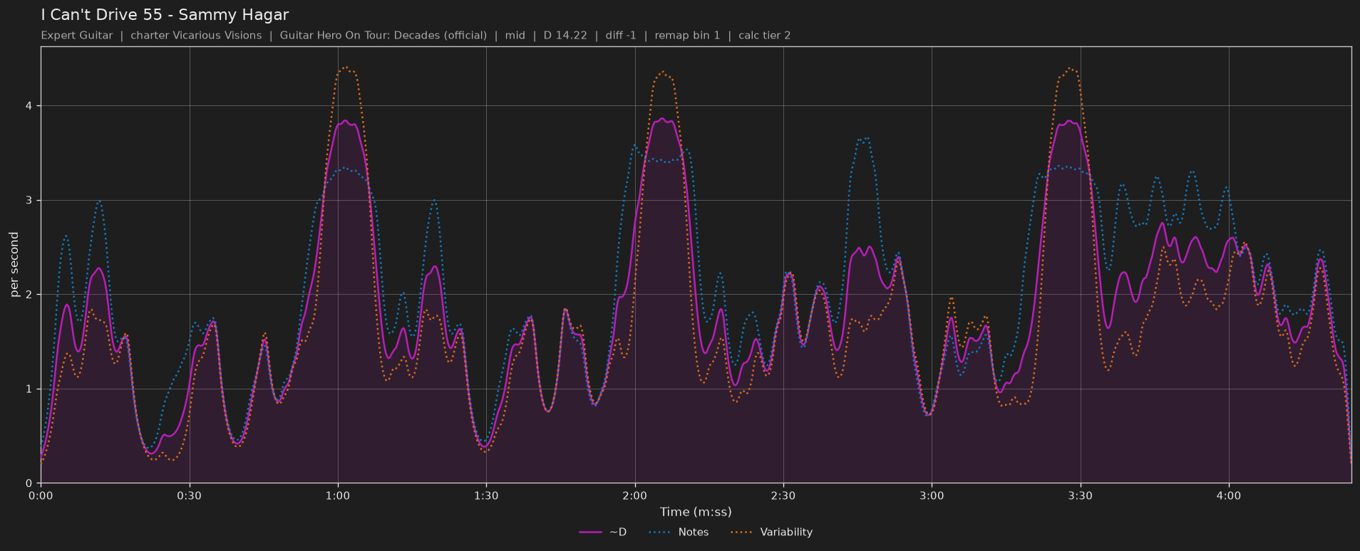Click 'mid' in the subtitle

(515, 36)
